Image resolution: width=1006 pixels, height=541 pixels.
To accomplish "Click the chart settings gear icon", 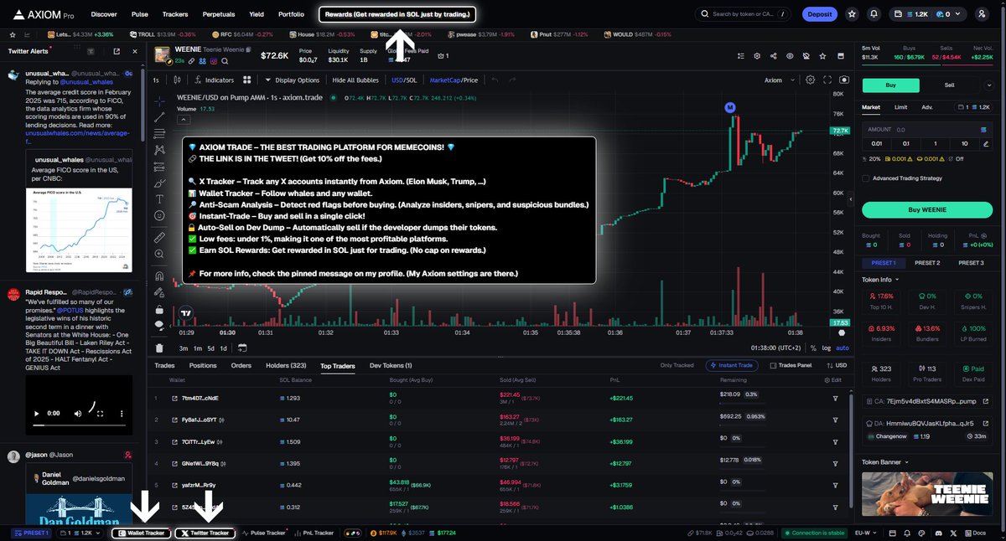I will 810,80.
